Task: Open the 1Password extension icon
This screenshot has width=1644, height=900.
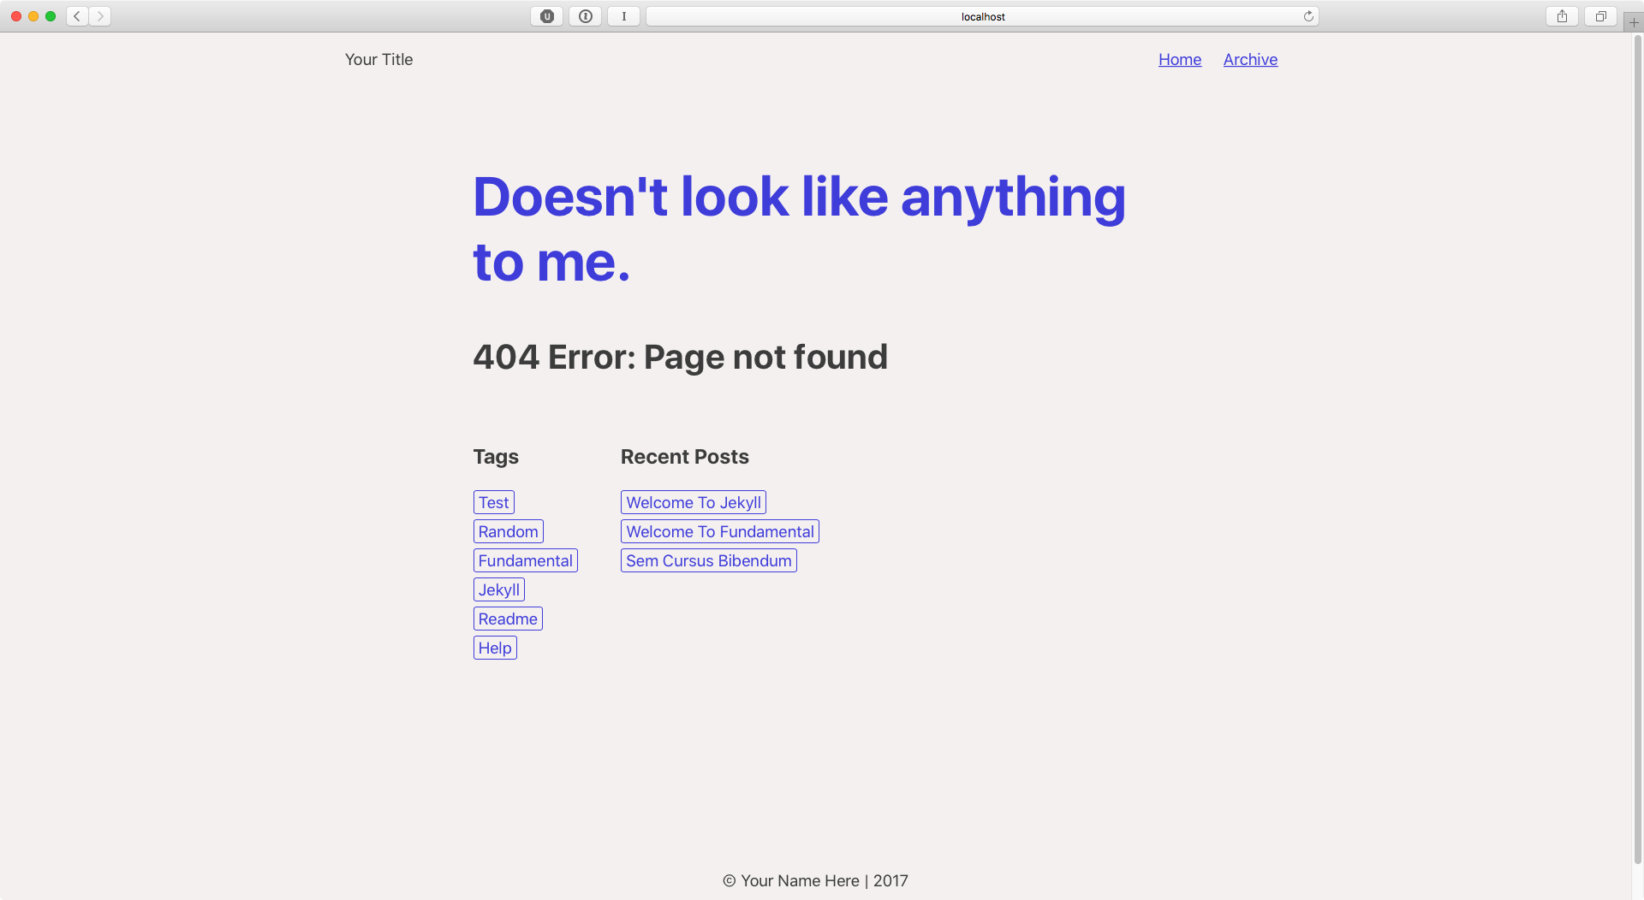Action: point(586,16)
